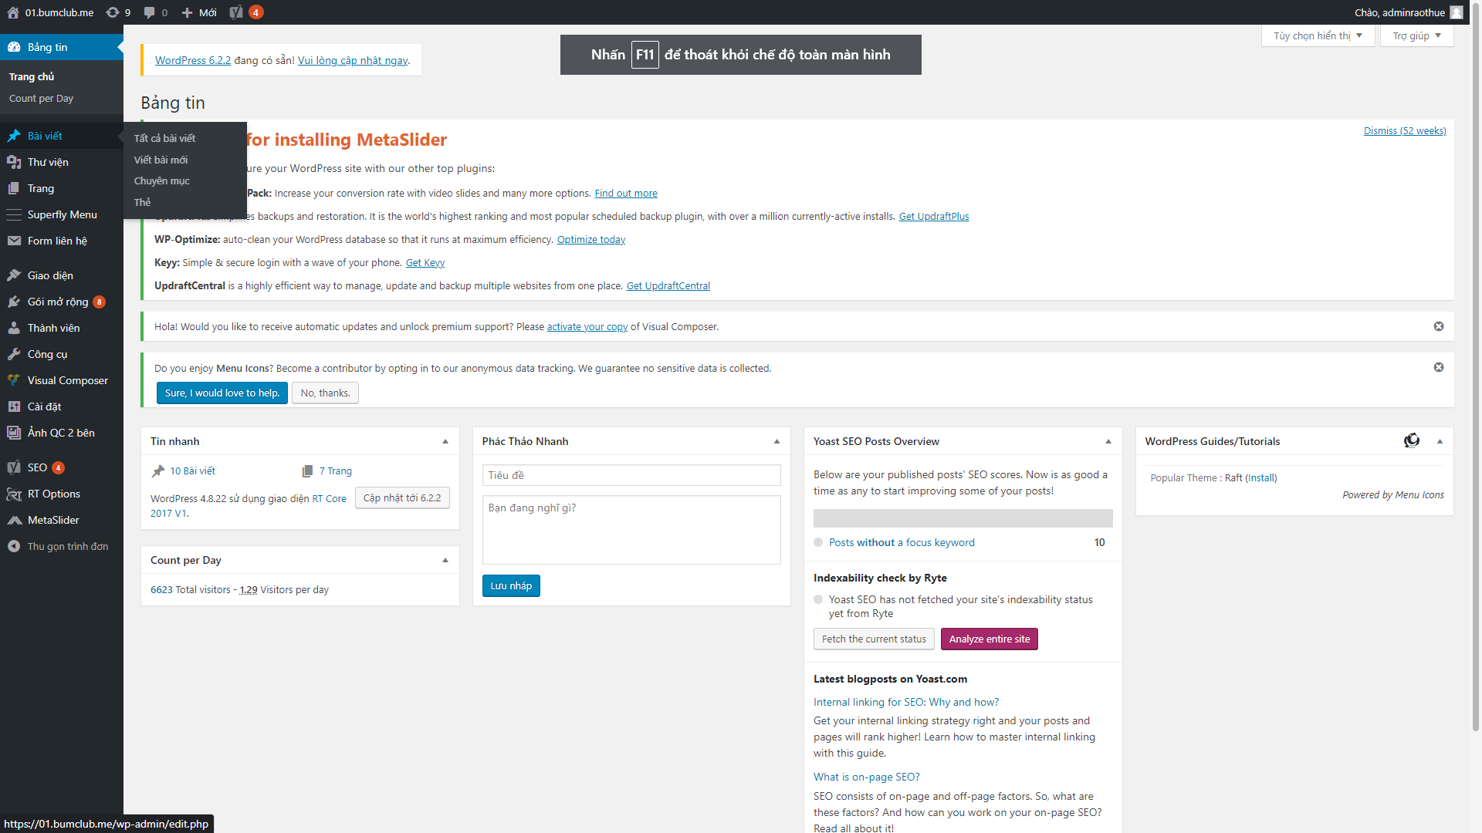Select Viết bài mới from submenu
Viewport: 1482px width, 833px height.
[161, 160]
